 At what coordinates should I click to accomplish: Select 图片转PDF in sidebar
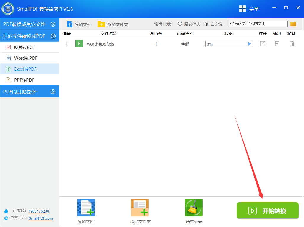coord(30,47)
